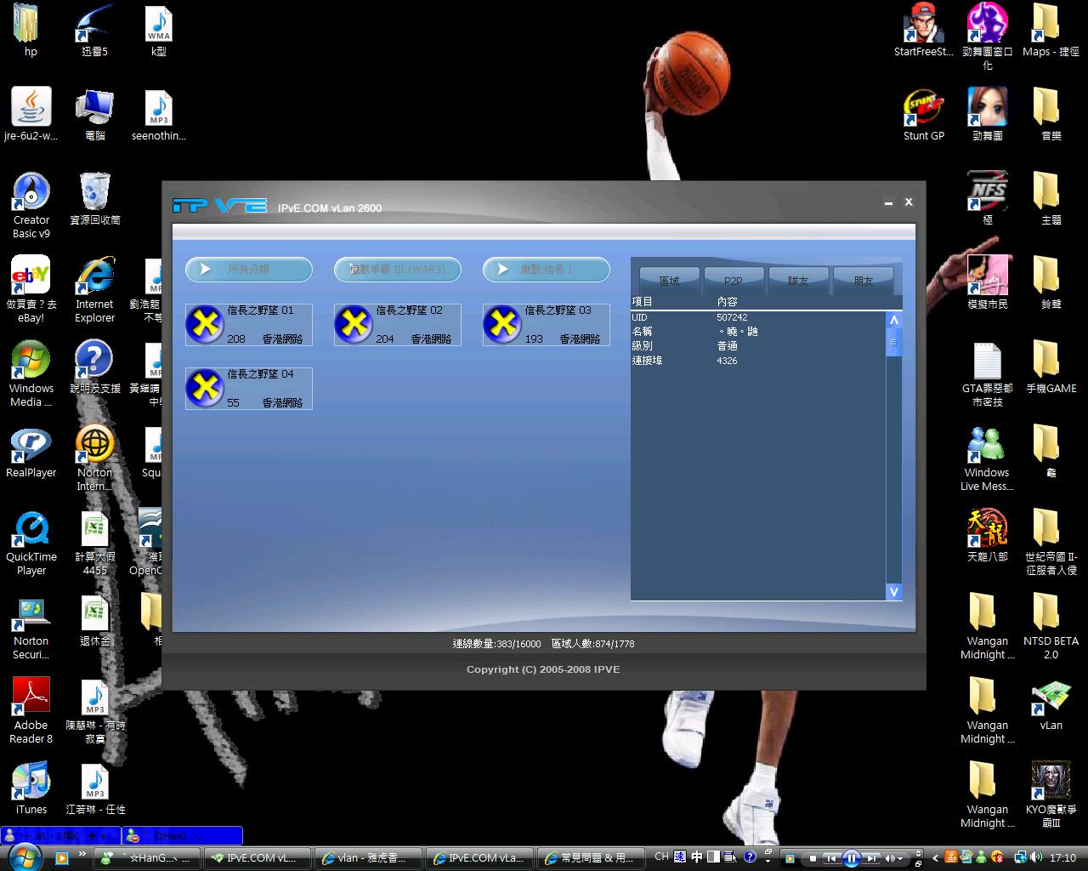The height and width of the screenshot is (871, 1088).
Task: Select the iTunes desktop shortcut
Action: click(31, 788)
